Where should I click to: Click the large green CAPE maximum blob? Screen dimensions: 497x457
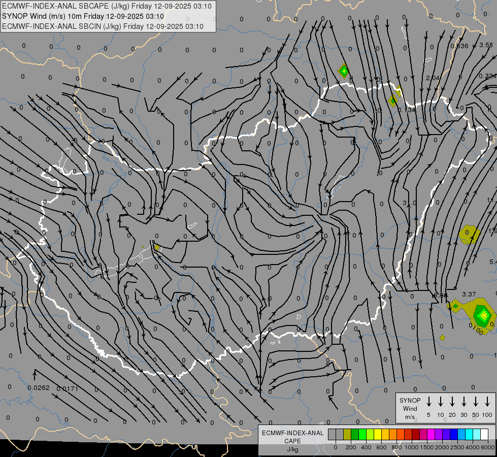click(x=483, y=315)
